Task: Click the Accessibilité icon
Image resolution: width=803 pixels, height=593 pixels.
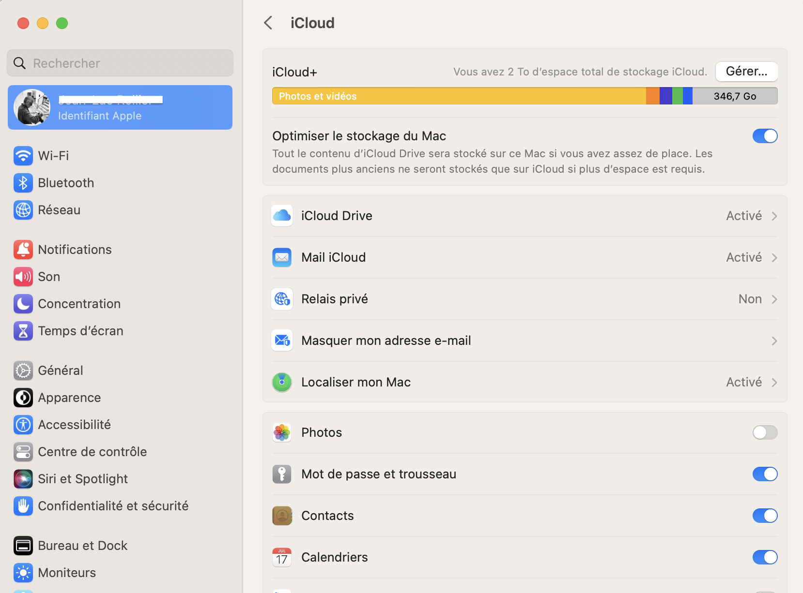Action: coord(23,425)
